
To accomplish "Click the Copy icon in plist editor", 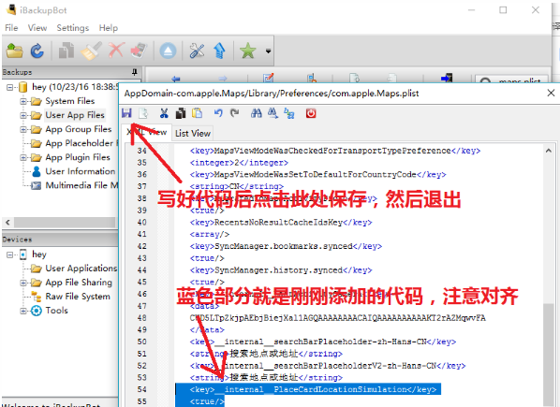I will click(x=181, y=113).
